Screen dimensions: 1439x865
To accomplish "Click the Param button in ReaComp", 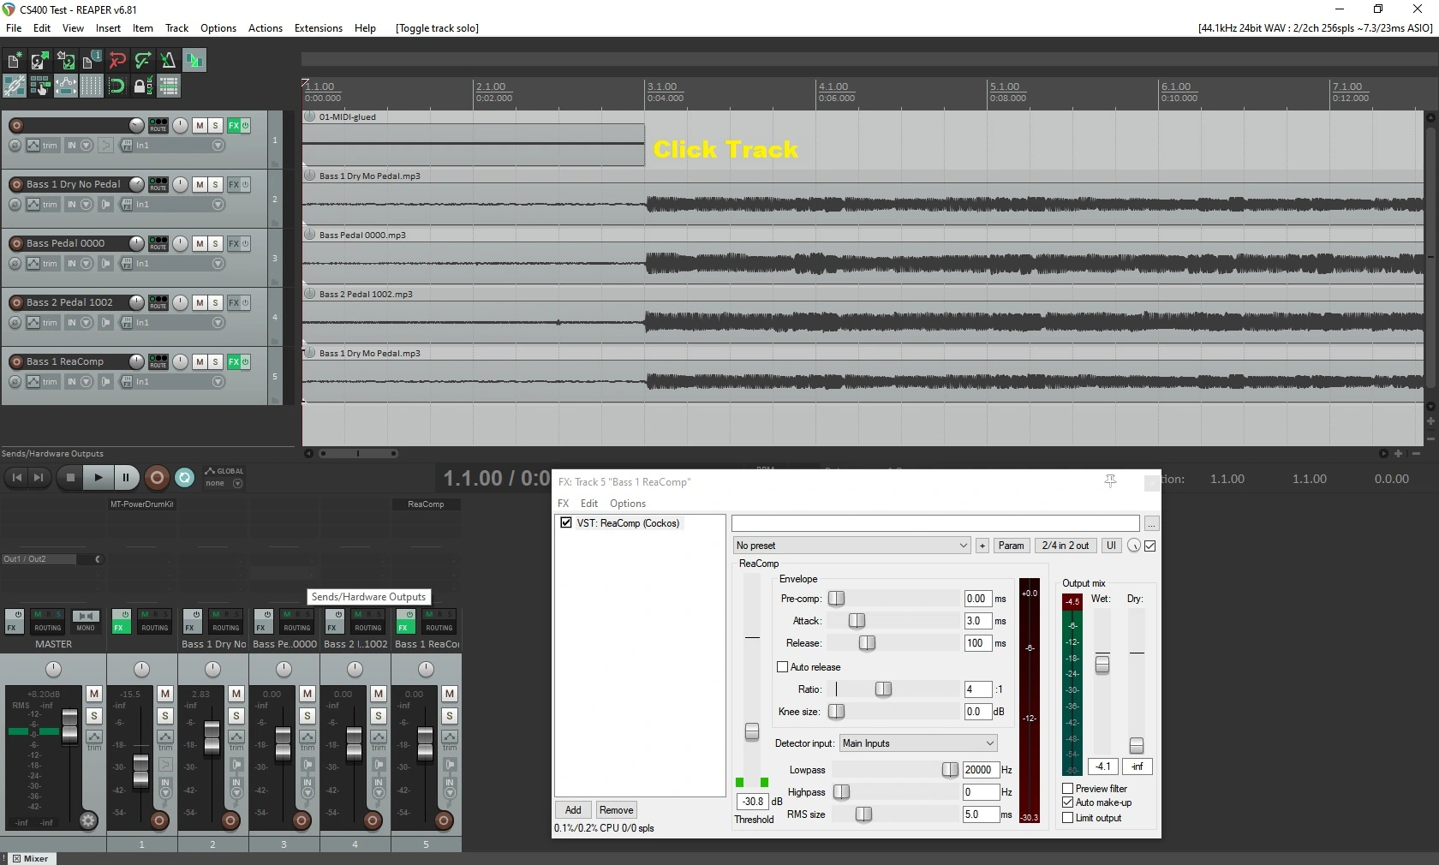I will tap(1012, 546).
